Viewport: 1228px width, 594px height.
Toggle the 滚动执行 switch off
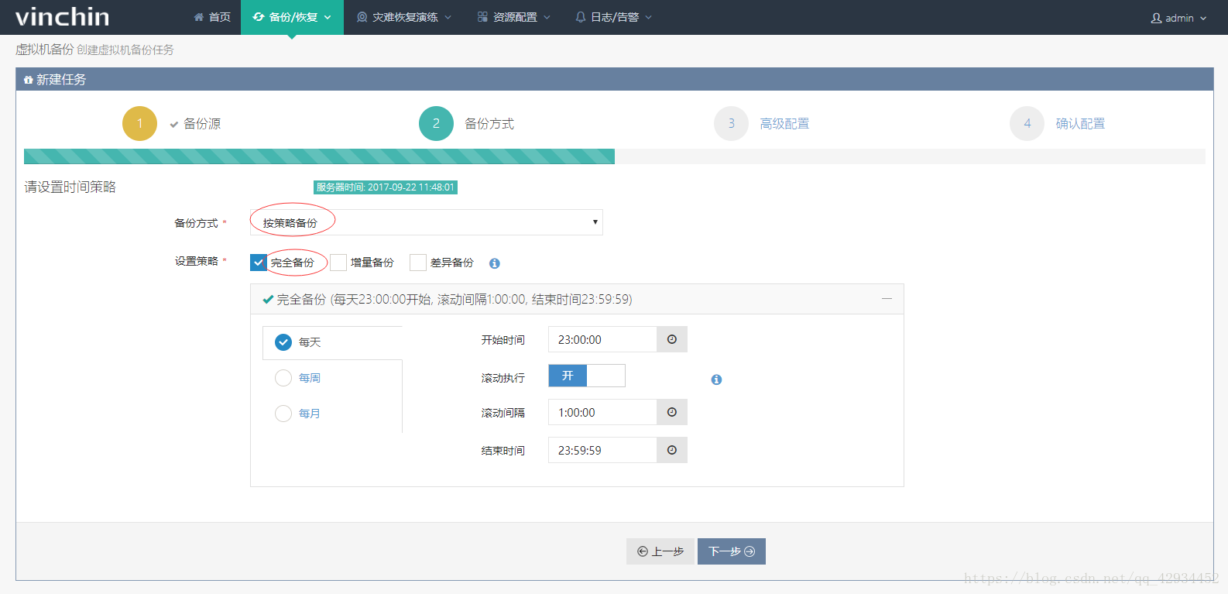[x=586, y=376]
